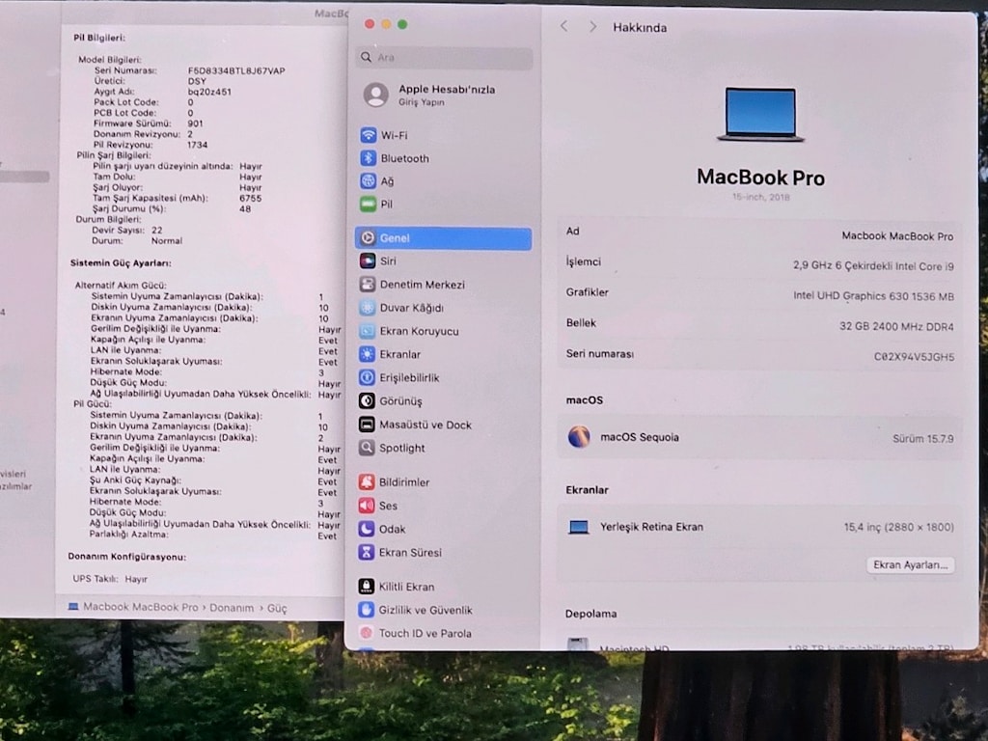The image size is (988, 741).
Task: Open the Ekran Koruyucu icon
Action: point(368,331)
